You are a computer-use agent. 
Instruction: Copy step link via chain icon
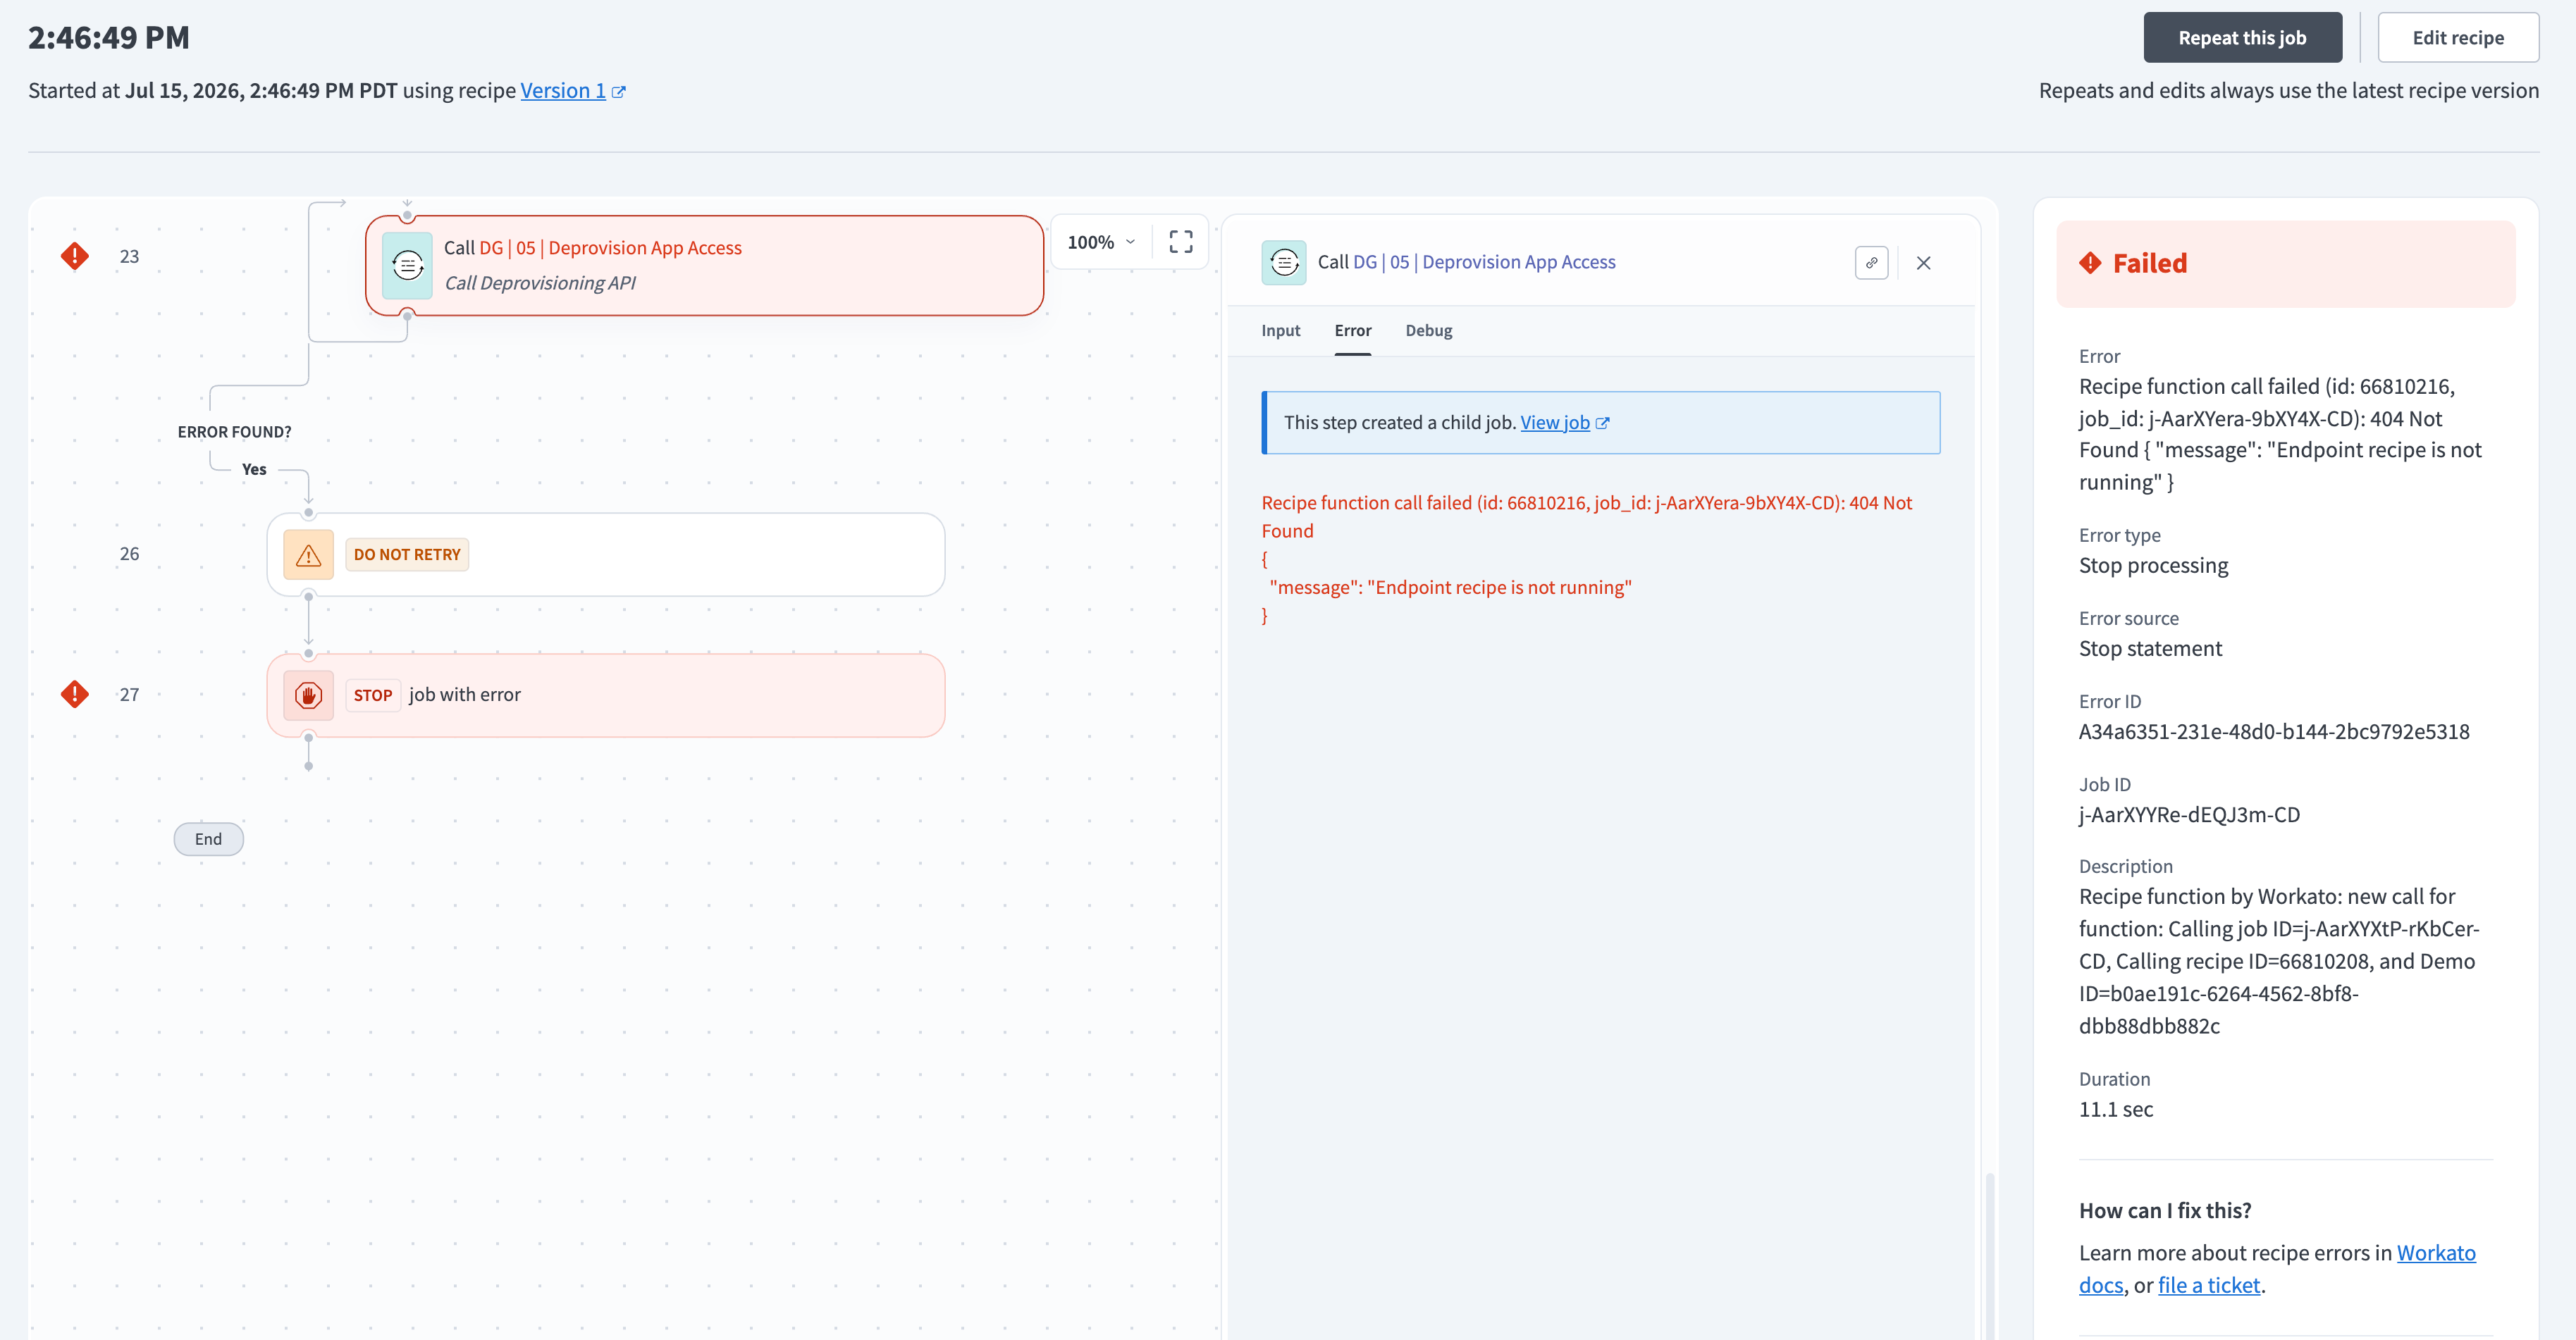[1871, 263]
